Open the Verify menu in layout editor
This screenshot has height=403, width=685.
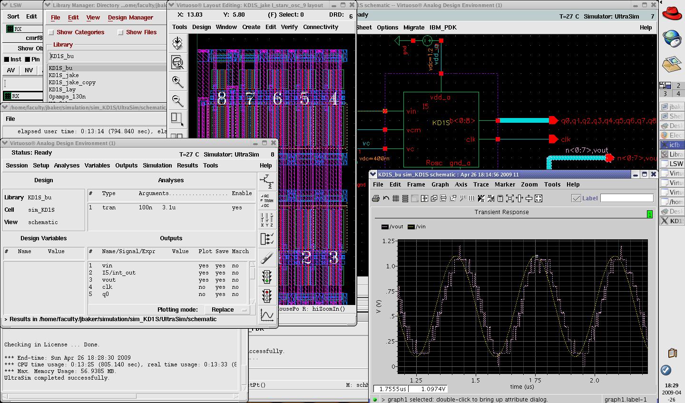pyautogui.click(x=289, y=27)
